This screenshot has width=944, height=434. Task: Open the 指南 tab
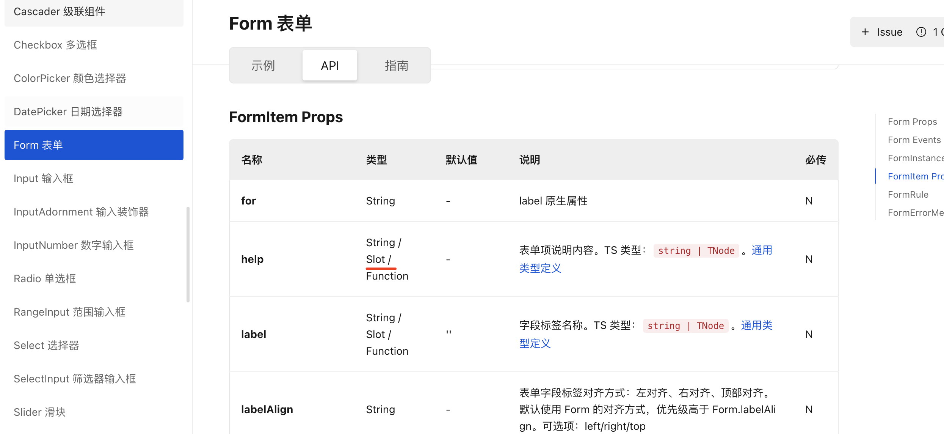coord(397,66)
